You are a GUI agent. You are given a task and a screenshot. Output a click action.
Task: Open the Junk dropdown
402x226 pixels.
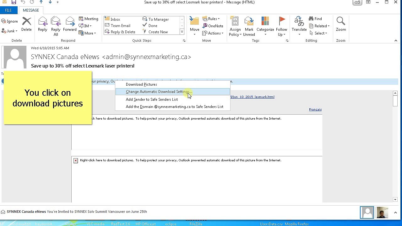9,31
